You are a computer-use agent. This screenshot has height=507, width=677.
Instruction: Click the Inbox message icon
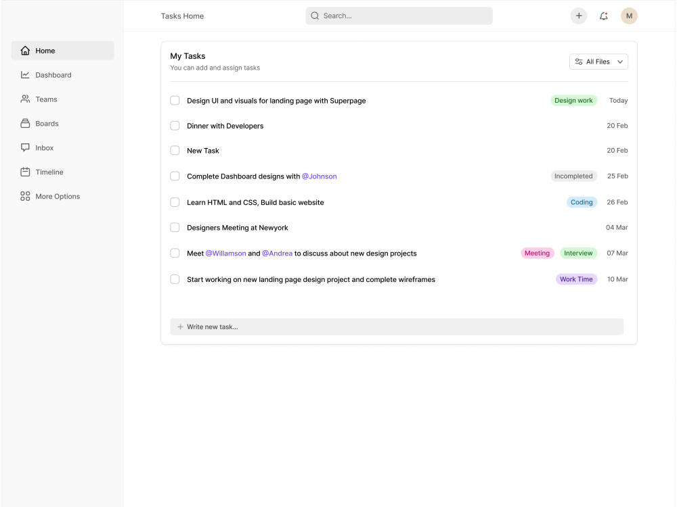(x=25, y=147)
